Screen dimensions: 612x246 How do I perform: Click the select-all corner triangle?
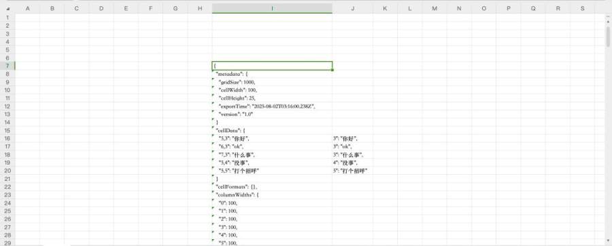(8, 9)
